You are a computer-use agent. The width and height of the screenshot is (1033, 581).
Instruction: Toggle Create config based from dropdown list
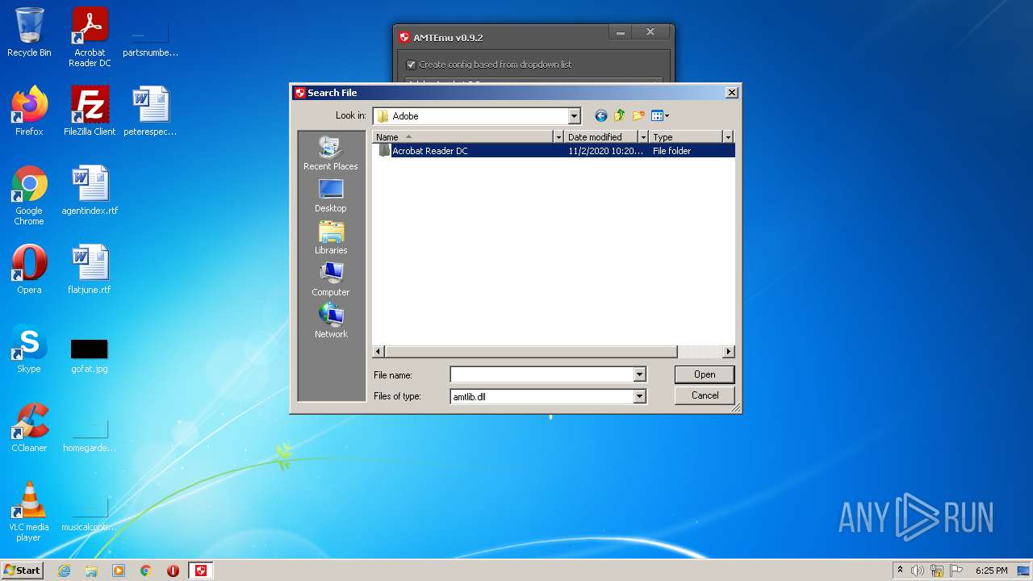[411, 65]
